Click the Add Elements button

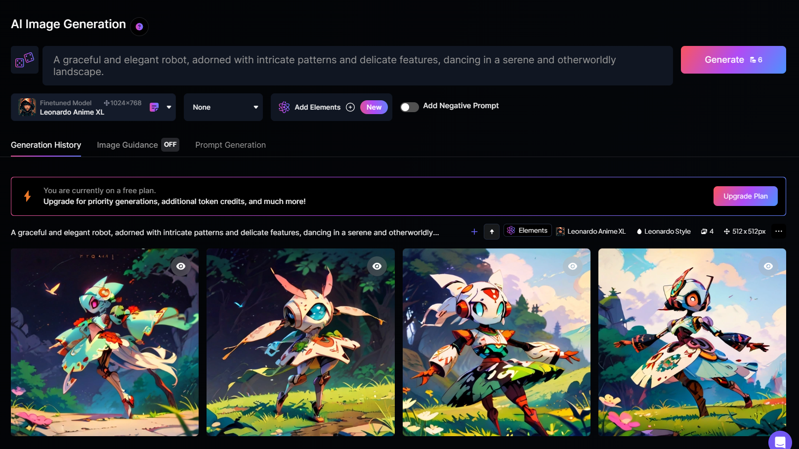pos(317,107)
